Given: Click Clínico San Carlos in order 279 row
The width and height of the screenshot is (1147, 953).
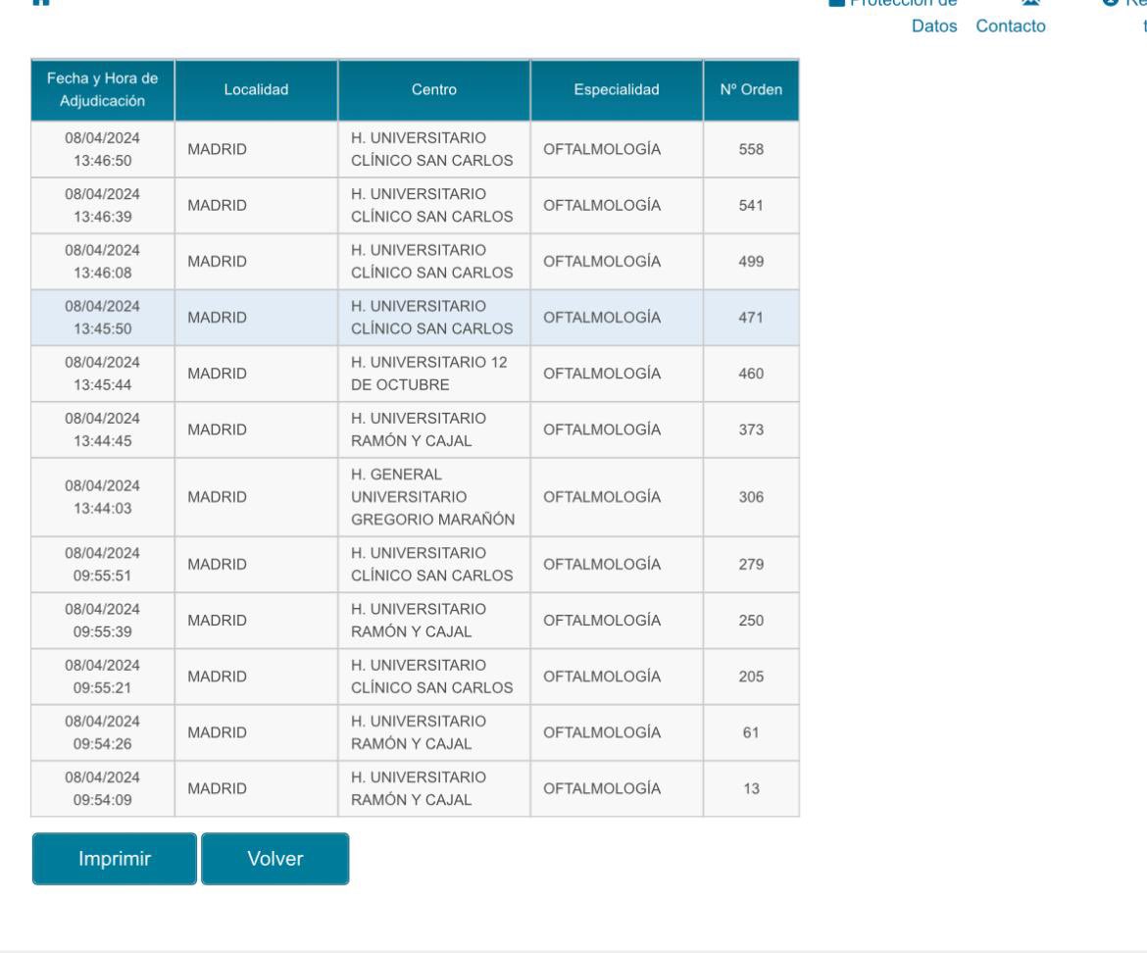Looking at the screenshot, I should tap(433, 565).
